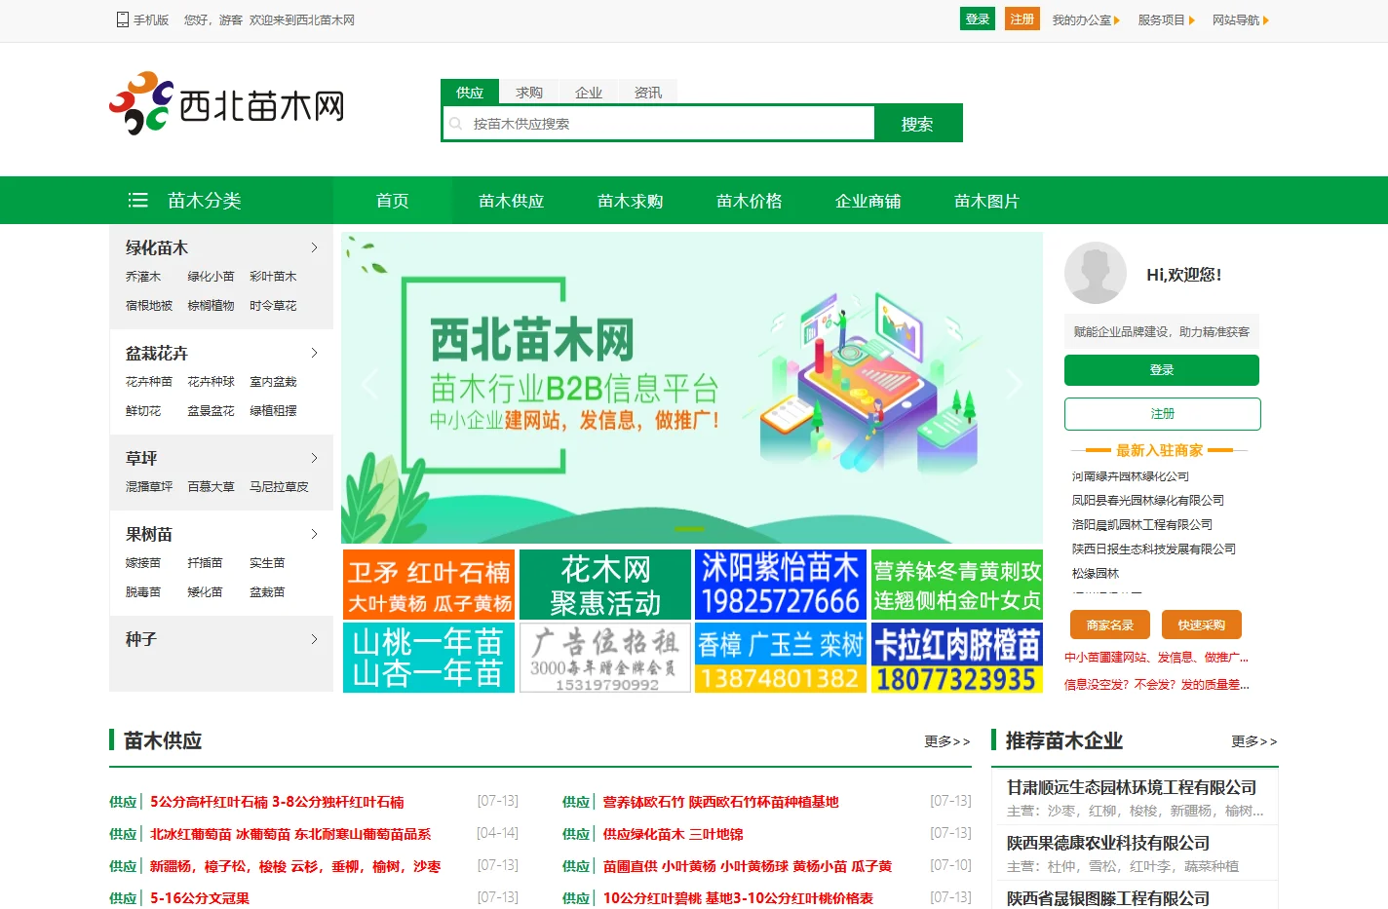Show previous banner slide arrow

369,384
